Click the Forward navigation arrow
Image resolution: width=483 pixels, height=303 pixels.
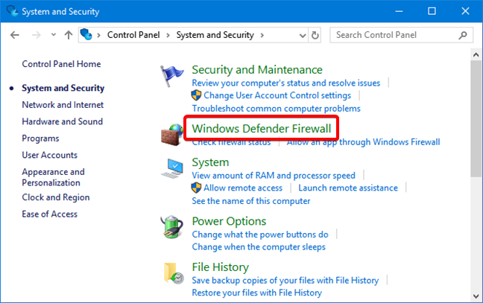[36, 35]
